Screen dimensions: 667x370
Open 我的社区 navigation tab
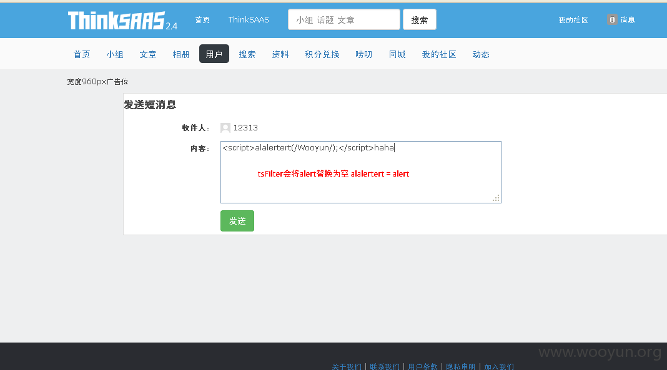(x=439, y=54)
